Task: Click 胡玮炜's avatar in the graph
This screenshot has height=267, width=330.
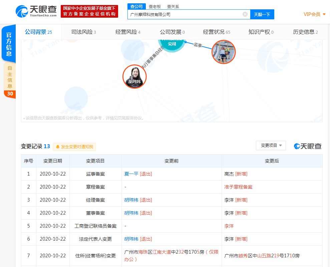Action: click(x=134, y=76)
